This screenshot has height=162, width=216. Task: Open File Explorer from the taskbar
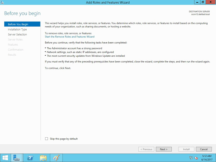[43, 158]
